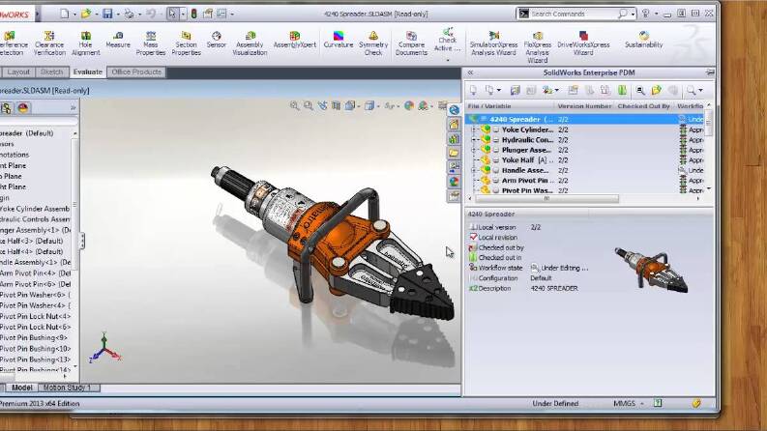767x431 pixels.
Task: Launch DriveWorksXpress Wizard
Action: [583, 43]
